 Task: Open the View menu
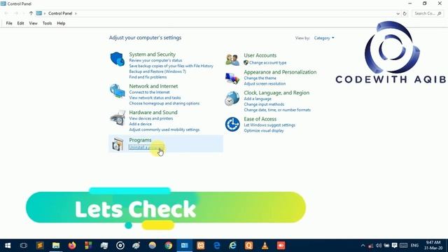pos(33,23)
